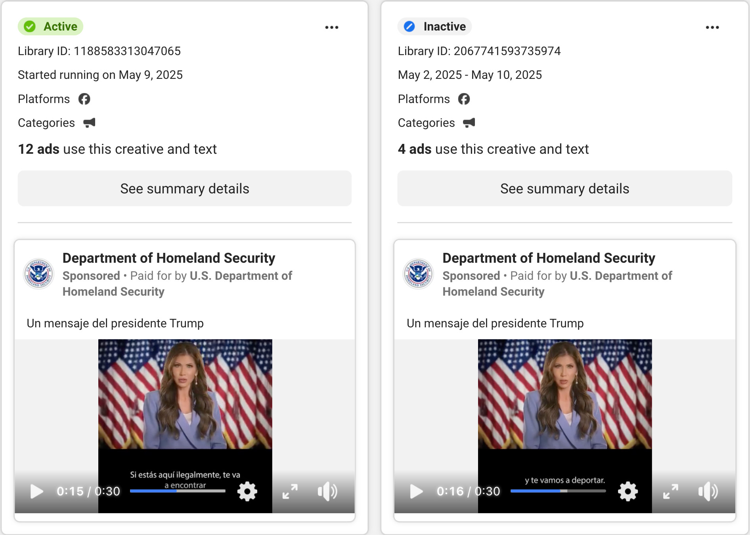Click '4 ads use this creative and text'
The width and height of the screenshot is (750, 535).
[x=494, y=149]
